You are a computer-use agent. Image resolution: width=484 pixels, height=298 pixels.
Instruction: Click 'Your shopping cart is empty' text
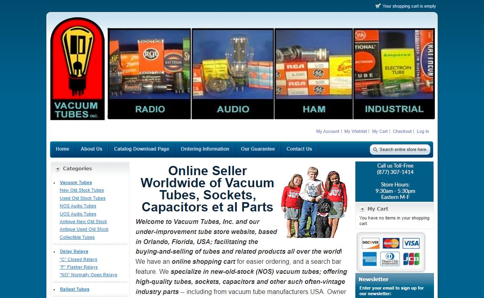click(x=409, y=6)
